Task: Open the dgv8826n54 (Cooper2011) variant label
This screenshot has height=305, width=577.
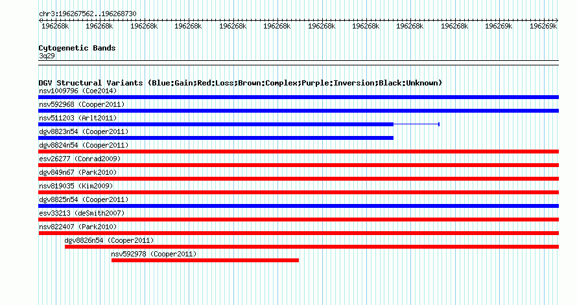Action: point(109,240)
